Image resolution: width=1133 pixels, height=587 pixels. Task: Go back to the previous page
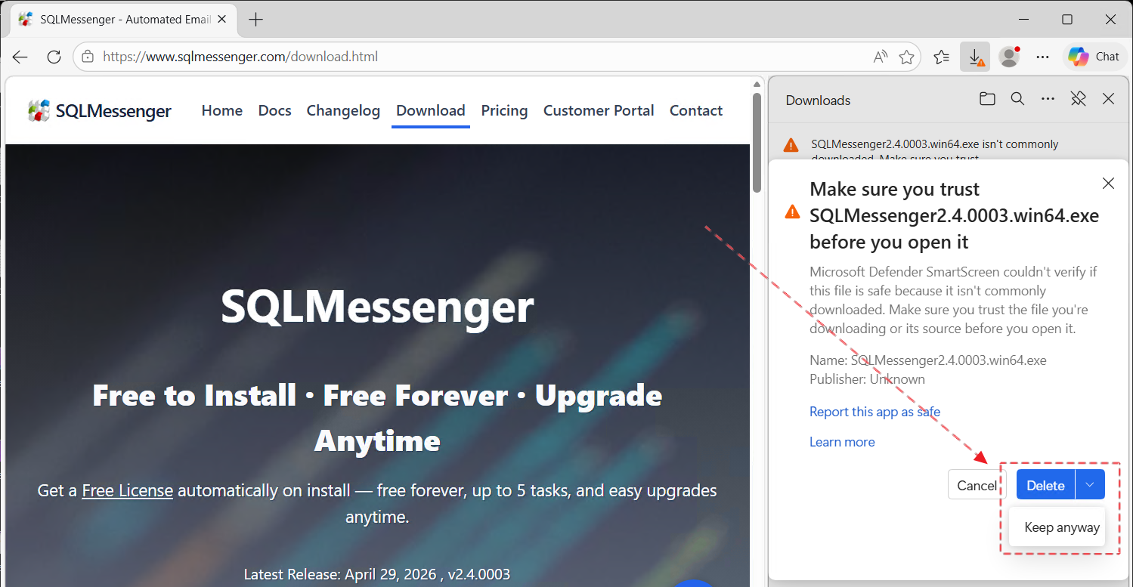pyautogui.click(x=20, y=57)
